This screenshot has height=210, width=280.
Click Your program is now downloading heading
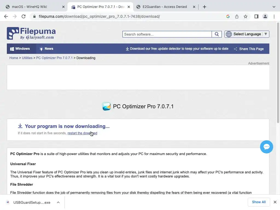point(67,126)
